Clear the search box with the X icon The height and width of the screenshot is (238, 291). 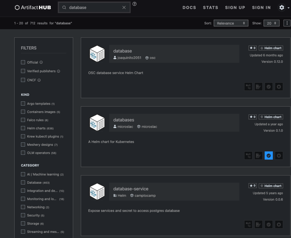pyautogui.click(x=124, y=8)
